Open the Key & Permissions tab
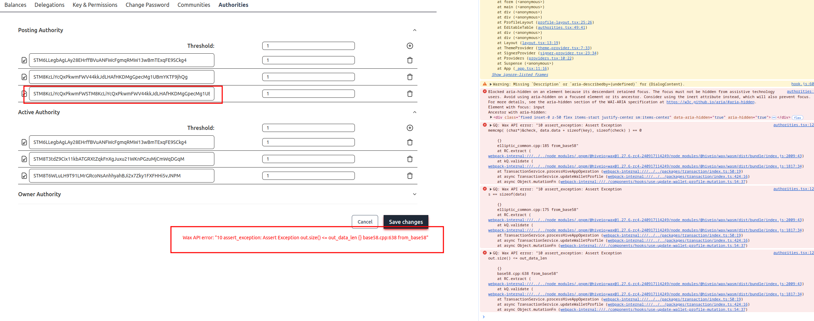The height and width of the screenshot is (321, 814). tap(95, 5)
